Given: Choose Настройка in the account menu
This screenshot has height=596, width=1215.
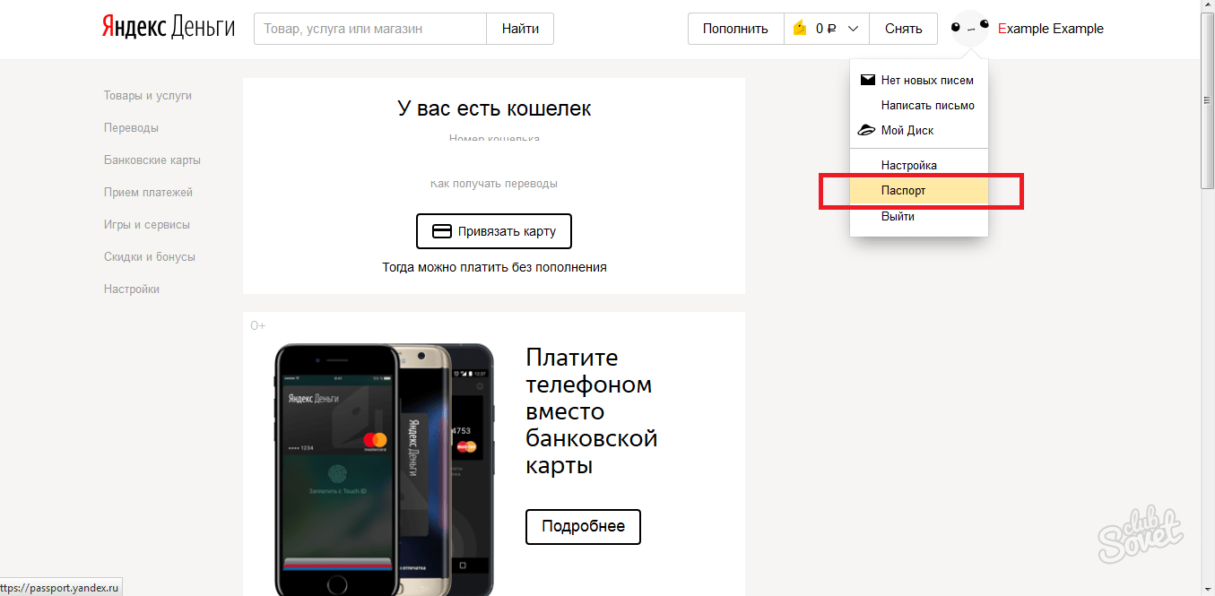Looking at the screenshot, I should pos(908,165).
